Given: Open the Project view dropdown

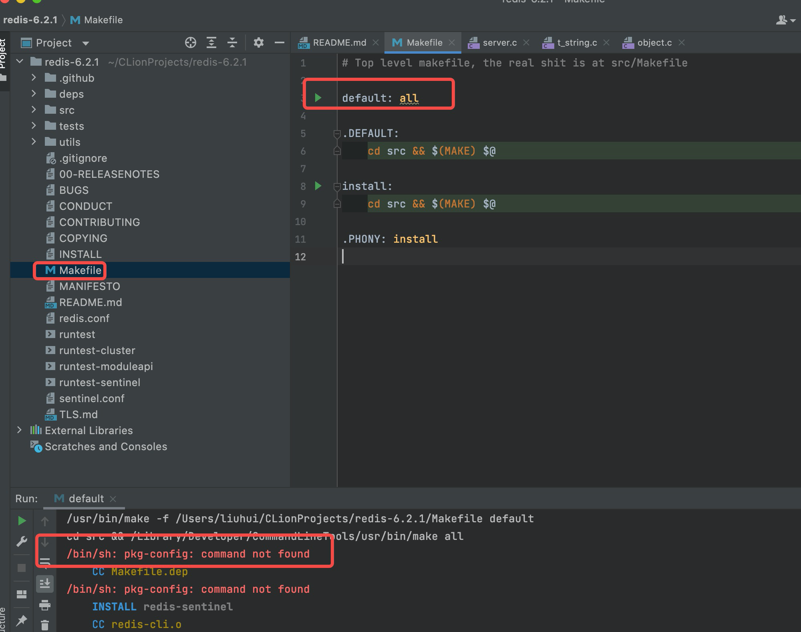Looking at the screenshot, I should (x=86, y=43).
